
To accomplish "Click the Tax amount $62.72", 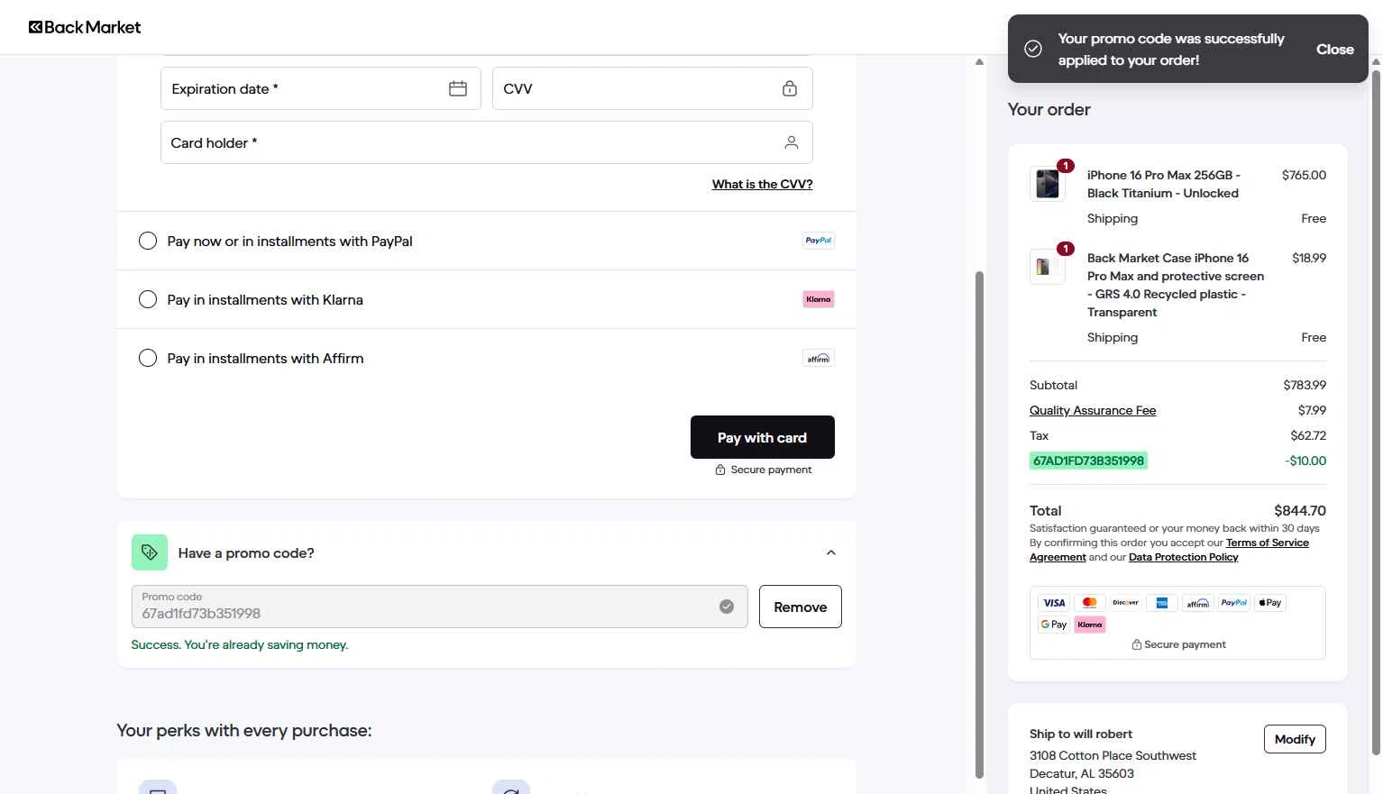I will point(1308,435).
